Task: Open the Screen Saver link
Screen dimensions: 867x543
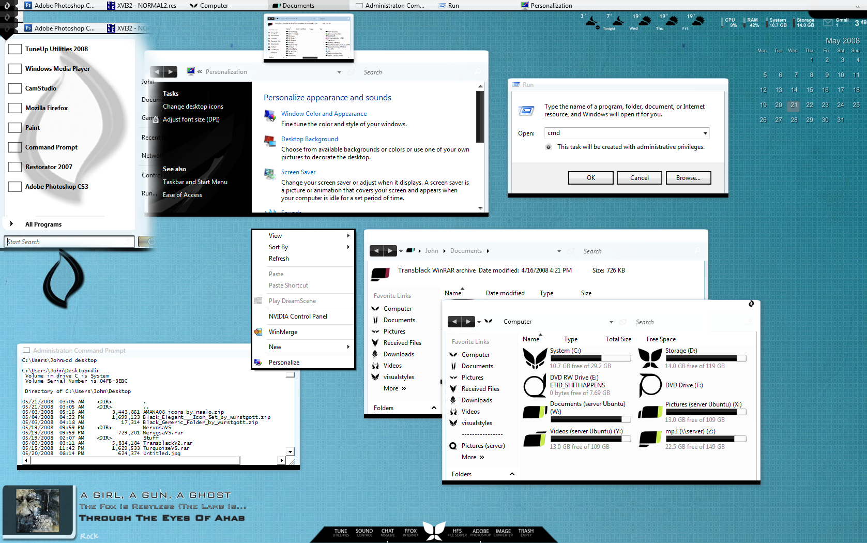Action: click(298, 172)
